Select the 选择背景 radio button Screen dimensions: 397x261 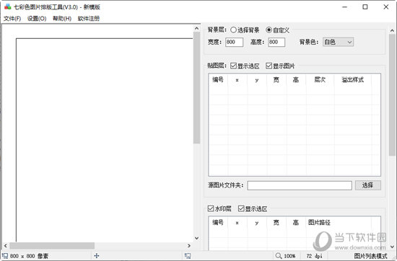coord(233,30)
